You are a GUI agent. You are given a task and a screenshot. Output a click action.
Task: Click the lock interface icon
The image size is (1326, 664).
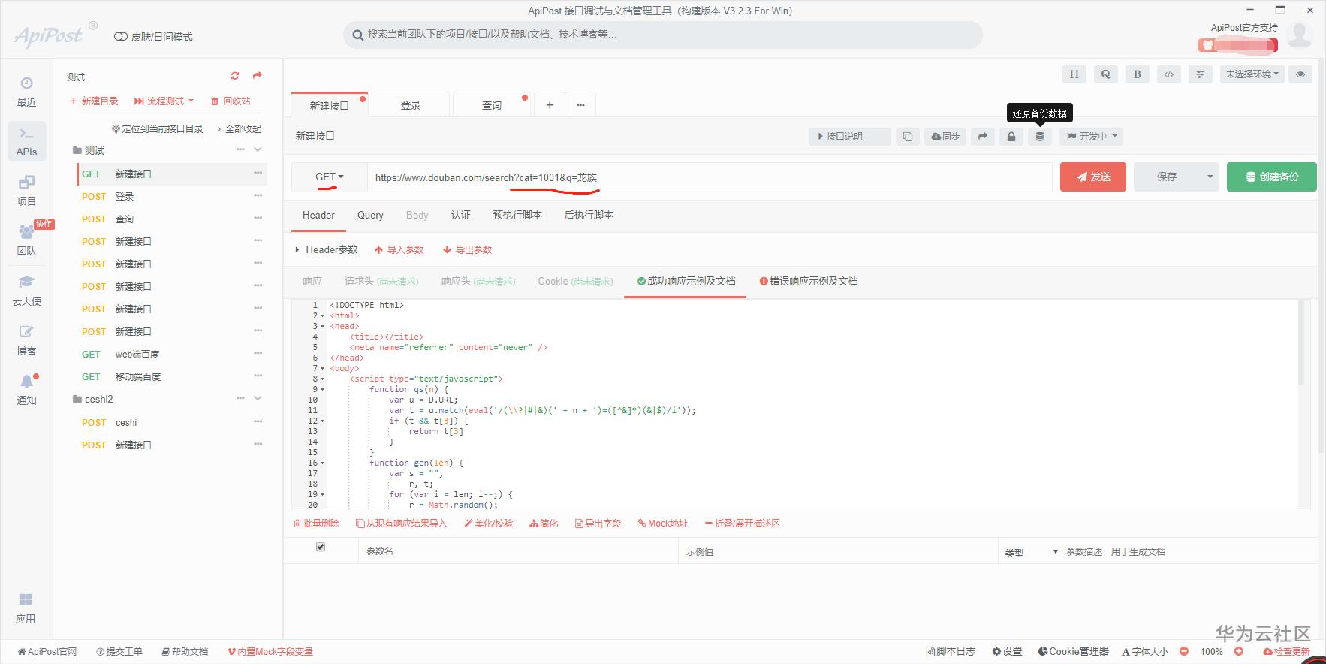[1011, 137]
